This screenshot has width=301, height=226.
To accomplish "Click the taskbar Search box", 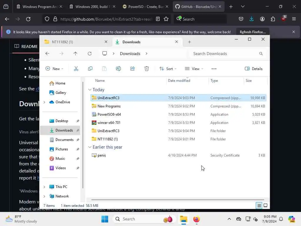I will pyautogui.click(x=144, y=219).
